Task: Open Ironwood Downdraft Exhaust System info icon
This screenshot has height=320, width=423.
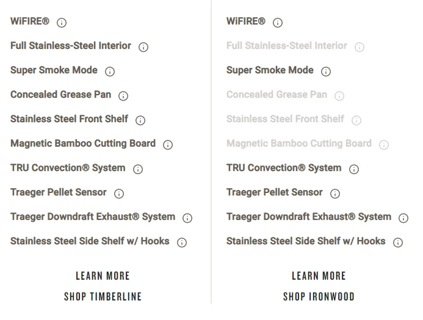Action: pyautogui.click(x=403, y=218)
